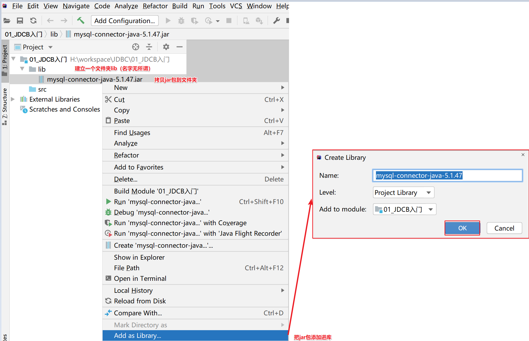Click the Save All toolbar icon
This screenshot has width=529, height=341.
click(x=20, y=21)
